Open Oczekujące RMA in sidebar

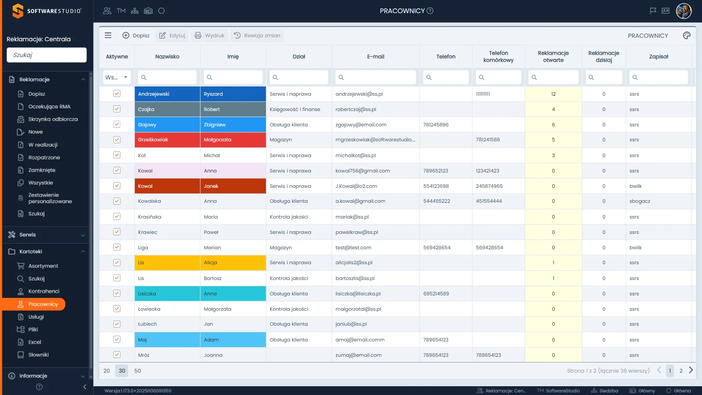(49, 107)
